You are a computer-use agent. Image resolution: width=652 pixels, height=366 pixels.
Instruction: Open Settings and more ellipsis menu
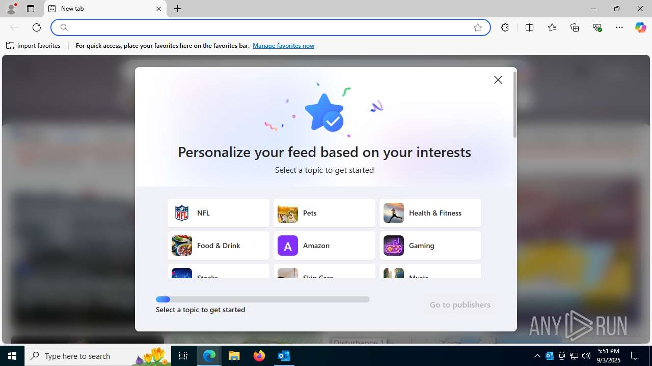[619, 27]
